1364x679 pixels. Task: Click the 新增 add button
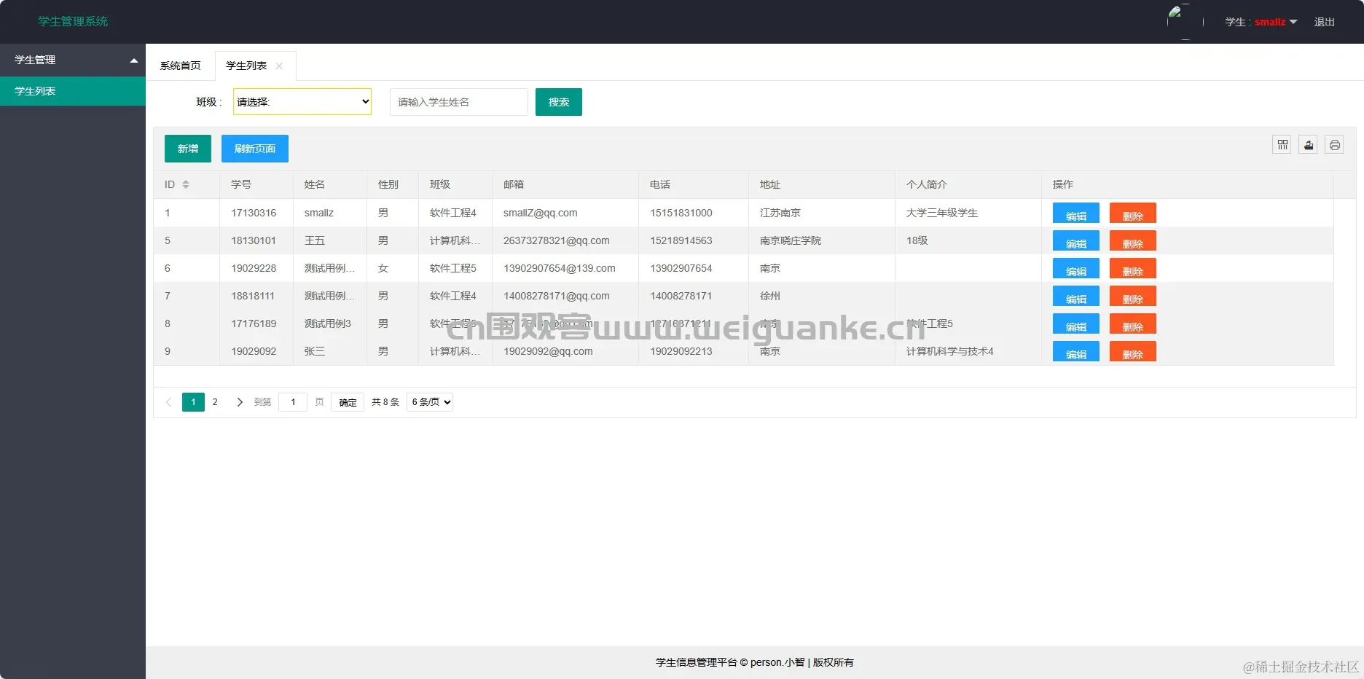point(188,149)
